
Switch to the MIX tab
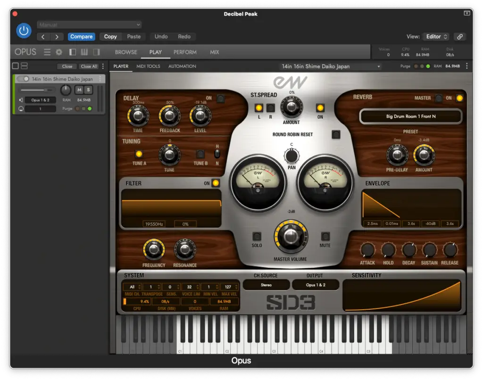click(215, 52)
